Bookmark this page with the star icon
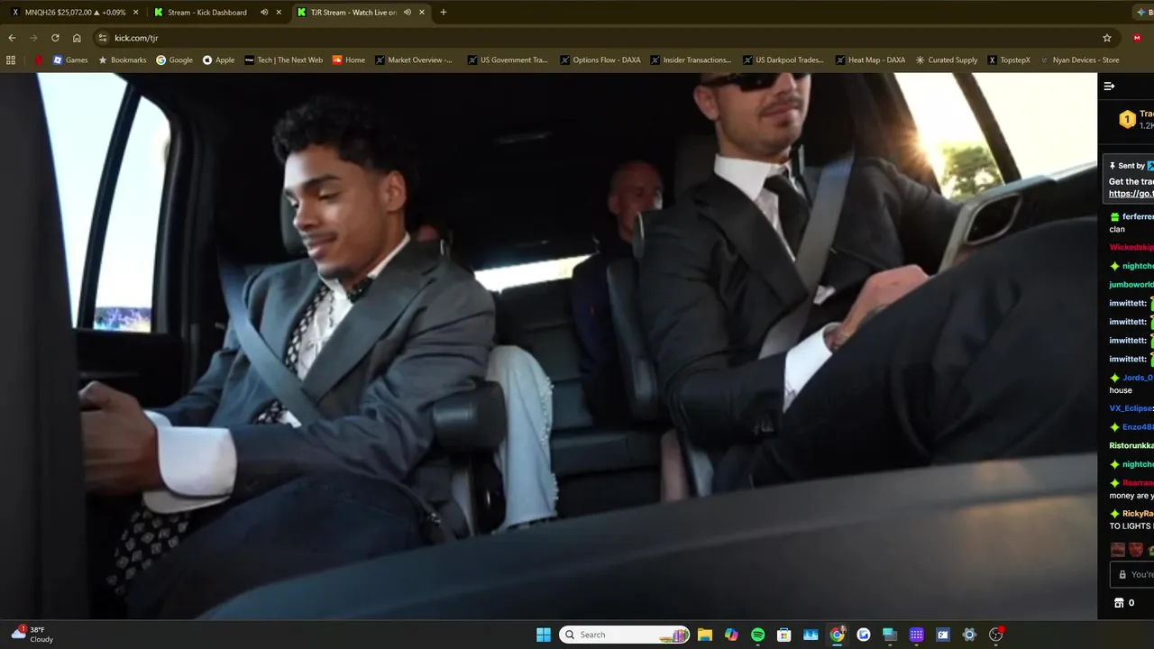Screen dimensions: 1154x649 click(1107, 38)
